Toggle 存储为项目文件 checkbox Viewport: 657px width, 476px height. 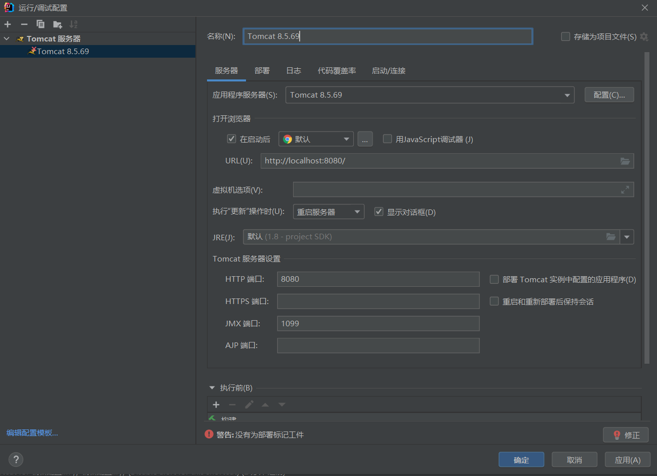point(566,36)
